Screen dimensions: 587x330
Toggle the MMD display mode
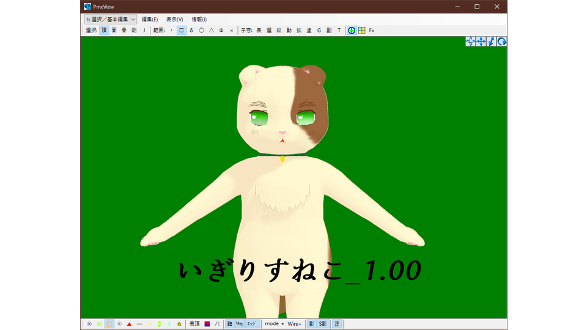pos(240,324)
